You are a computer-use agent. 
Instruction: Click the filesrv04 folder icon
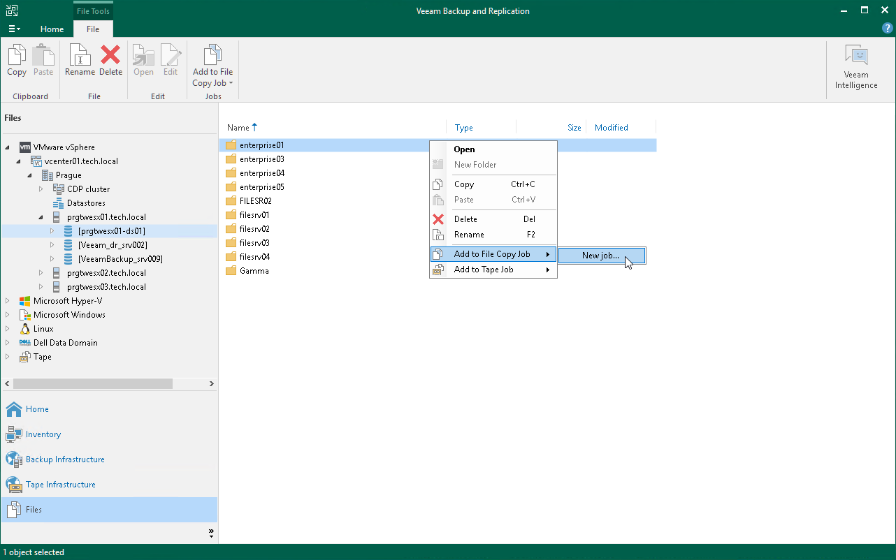[x=231, y=257]
